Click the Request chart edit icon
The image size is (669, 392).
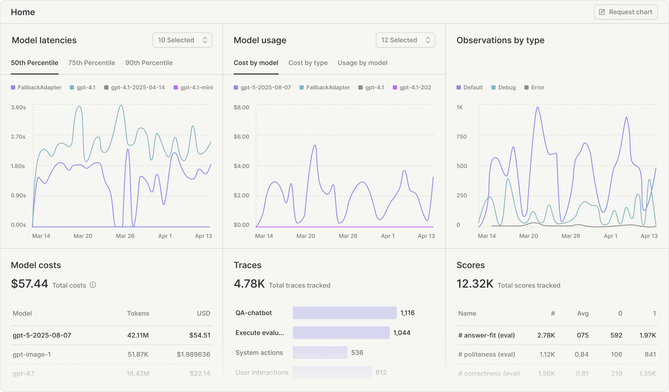pos(602,12)
